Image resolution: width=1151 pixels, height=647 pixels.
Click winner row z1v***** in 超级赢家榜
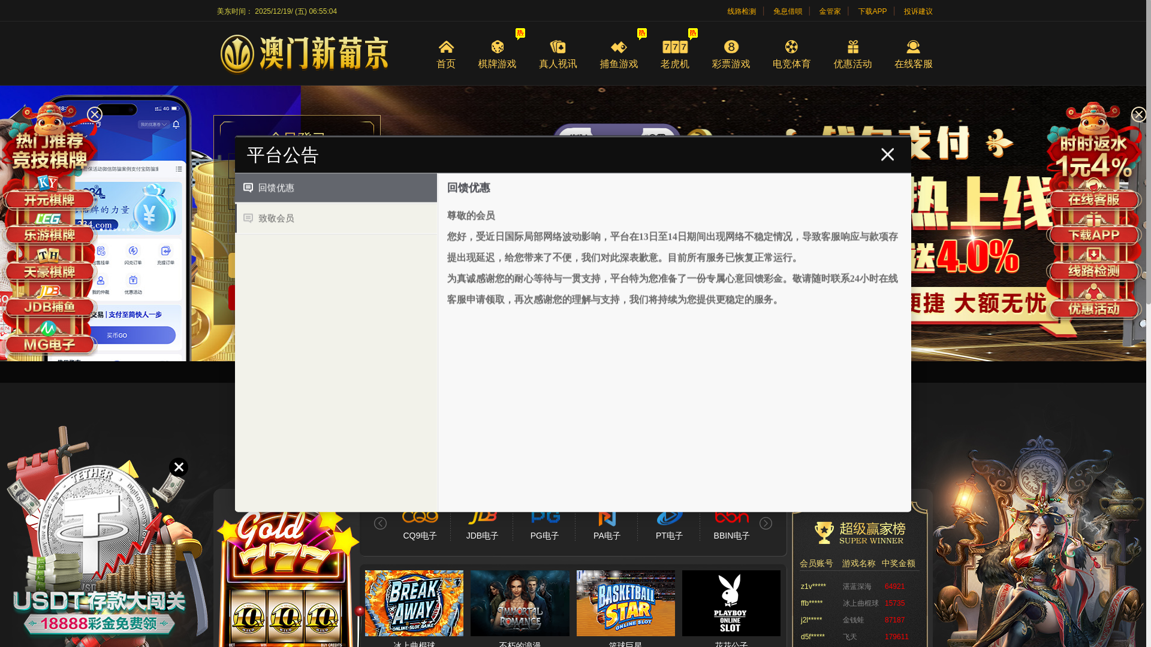pos(860,586)
